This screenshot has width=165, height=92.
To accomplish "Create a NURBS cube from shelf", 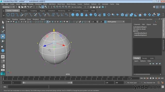I will point(77,15).
